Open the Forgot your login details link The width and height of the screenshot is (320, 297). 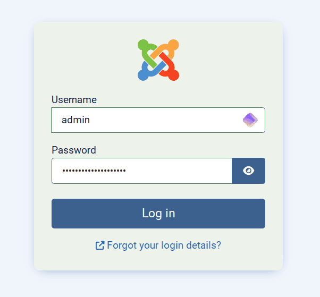point(164,245)
